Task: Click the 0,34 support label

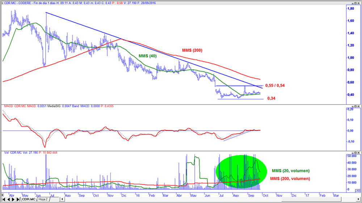Action: tap(271, 98)
